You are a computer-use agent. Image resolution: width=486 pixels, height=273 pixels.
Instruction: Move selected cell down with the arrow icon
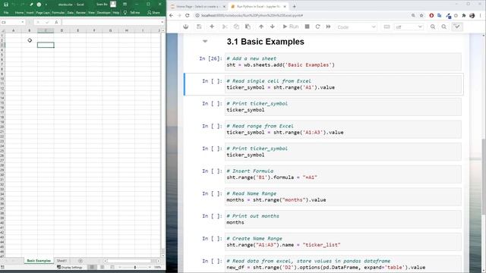pyautogui.click(x=273, y=27)
